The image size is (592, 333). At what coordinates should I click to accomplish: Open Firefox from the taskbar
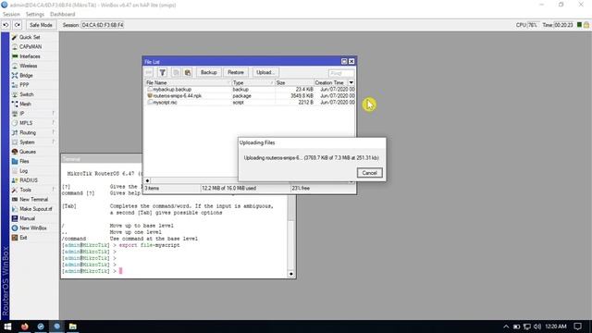coord(25,327)
